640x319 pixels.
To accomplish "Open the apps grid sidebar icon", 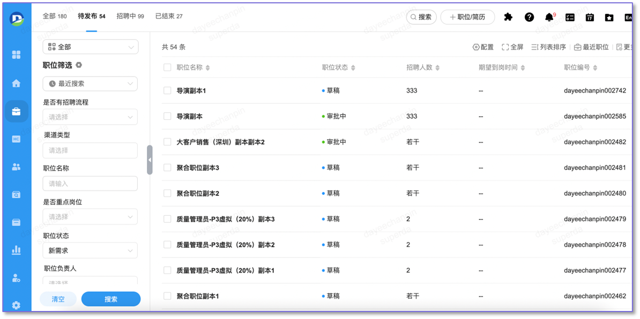I will pyautogui.click(x=16, y=55).
